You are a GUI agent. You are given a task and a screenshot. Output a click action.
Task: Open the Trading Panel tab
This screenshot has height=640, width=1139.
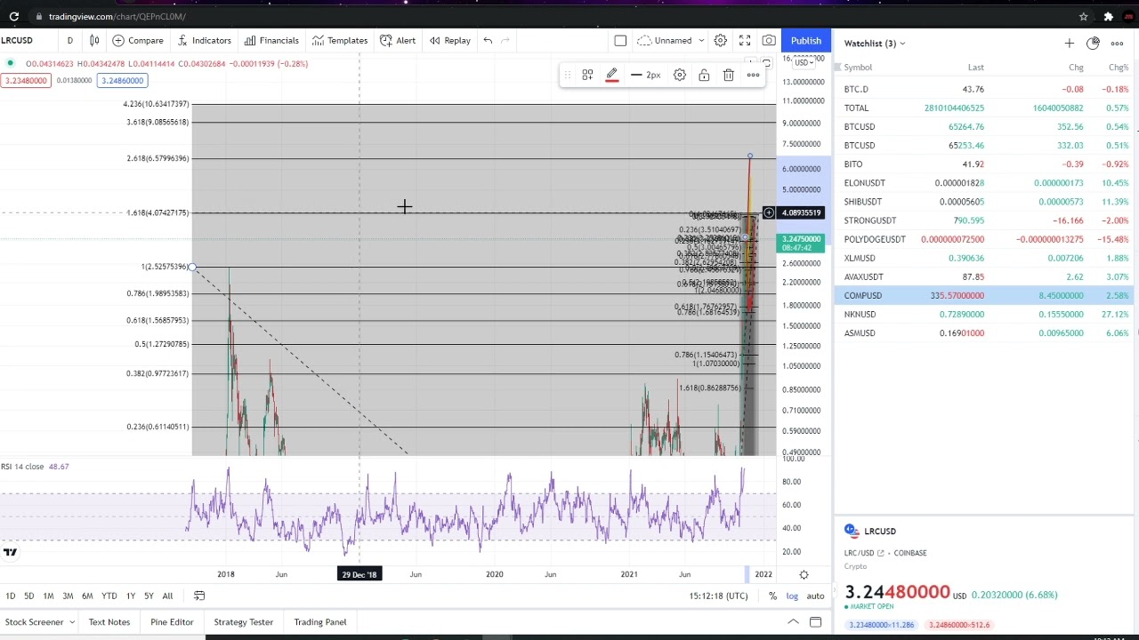[x=320, y=622]
